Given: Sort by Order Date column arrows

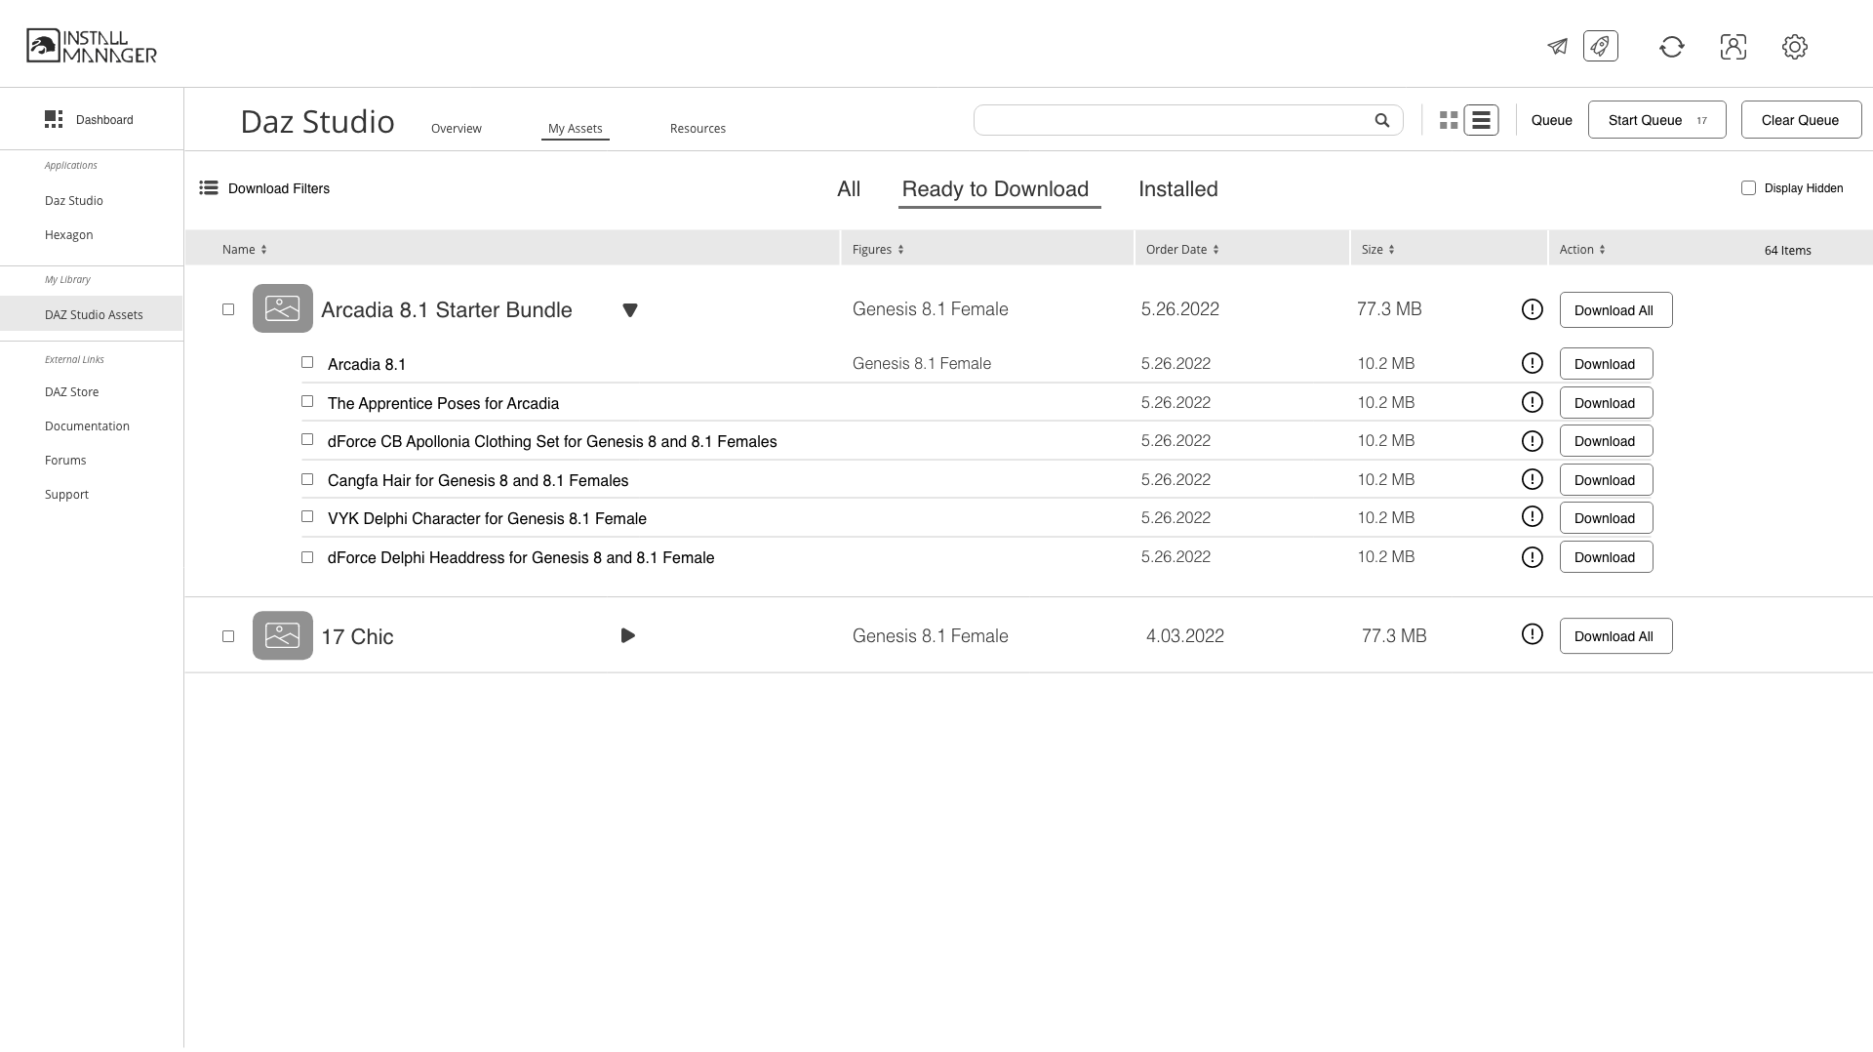Looking at the screenshot, I should point(1215,250).
